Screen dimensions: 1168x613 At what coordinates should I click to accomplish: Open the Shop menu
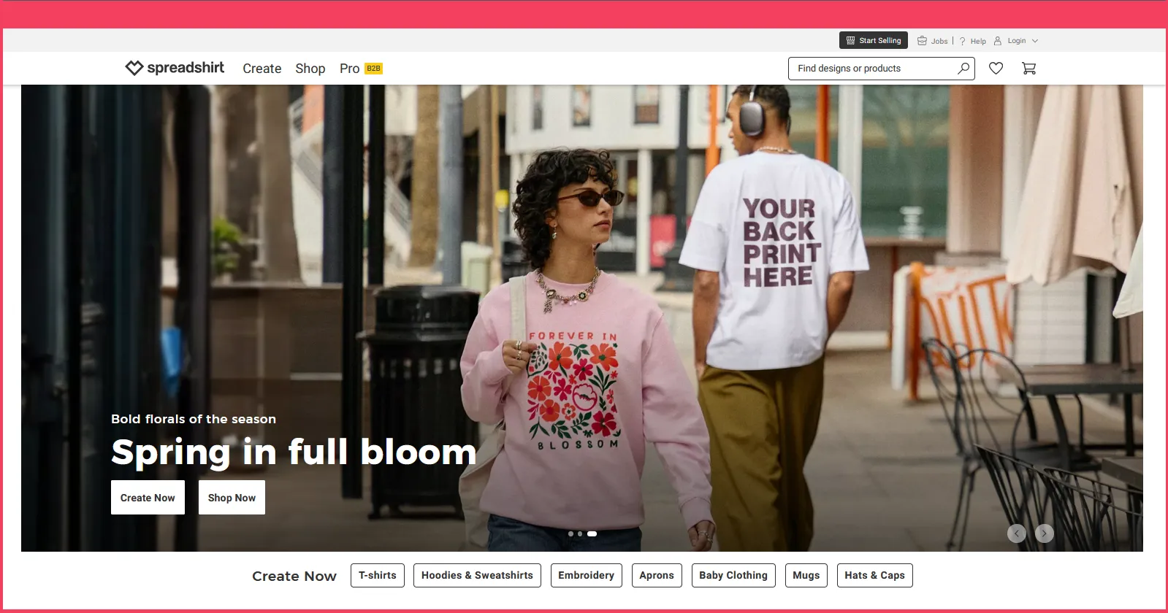point(310,69)
